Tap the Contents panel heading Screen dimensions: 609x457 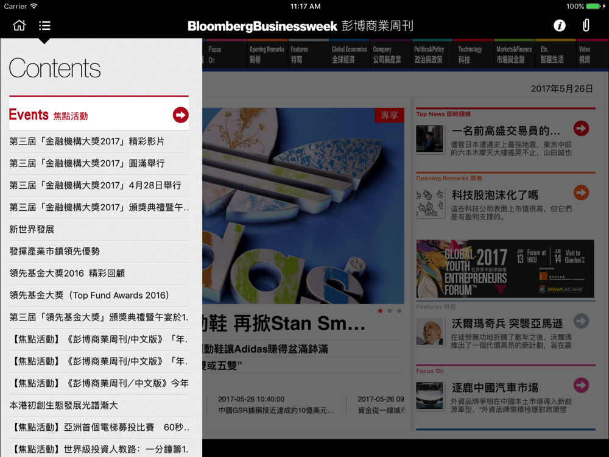[55, 68]
